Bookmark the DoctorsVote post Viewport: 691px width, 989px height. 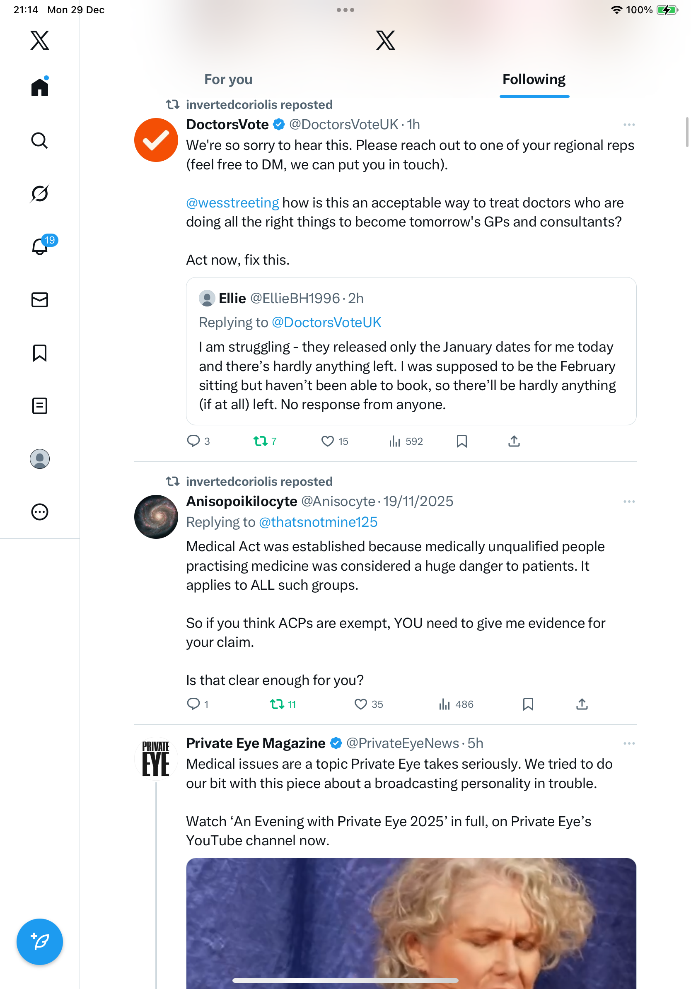462,441
